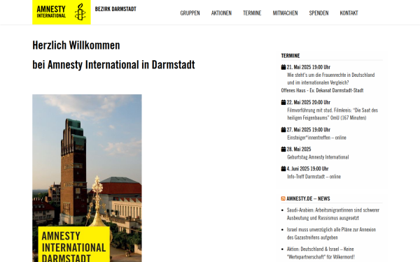This screenshot has width=420, height=262.
Task: Open the Saudi-Arabien Arbeitsmigrantinnen news article
Action: [333, 214]
